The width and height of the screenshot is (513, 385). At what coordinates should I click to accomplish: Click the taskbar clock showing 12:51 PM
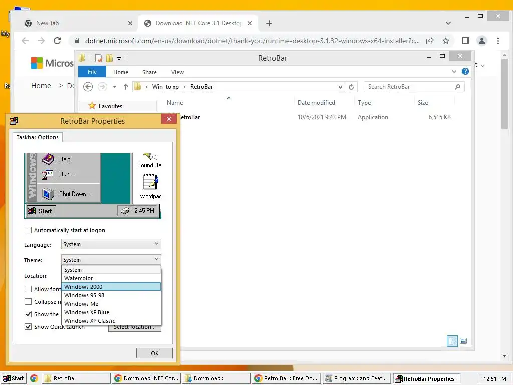494,379
